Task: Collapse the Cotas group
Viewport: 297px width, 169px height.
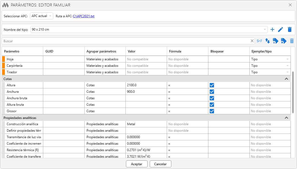Action: pyautogui.click(x=286, y=79)
